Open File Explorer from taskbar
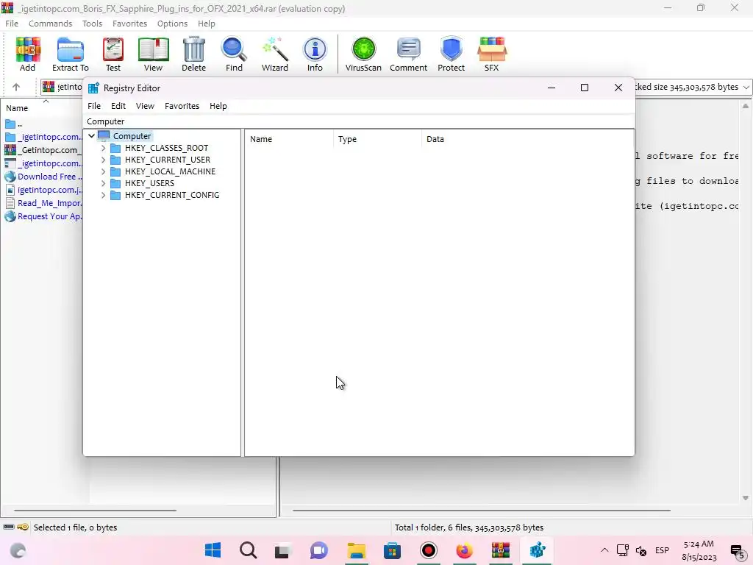This screenshot has width=753, height=565. pos(357,550)
